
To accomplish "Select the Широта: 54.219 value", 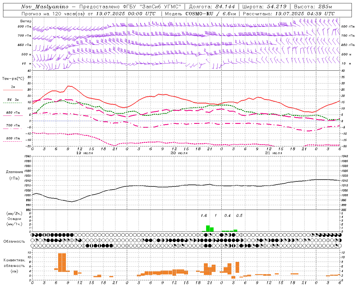I will (264, 7).
